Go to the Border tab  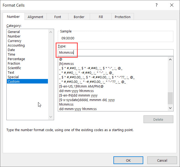(79, 17)
